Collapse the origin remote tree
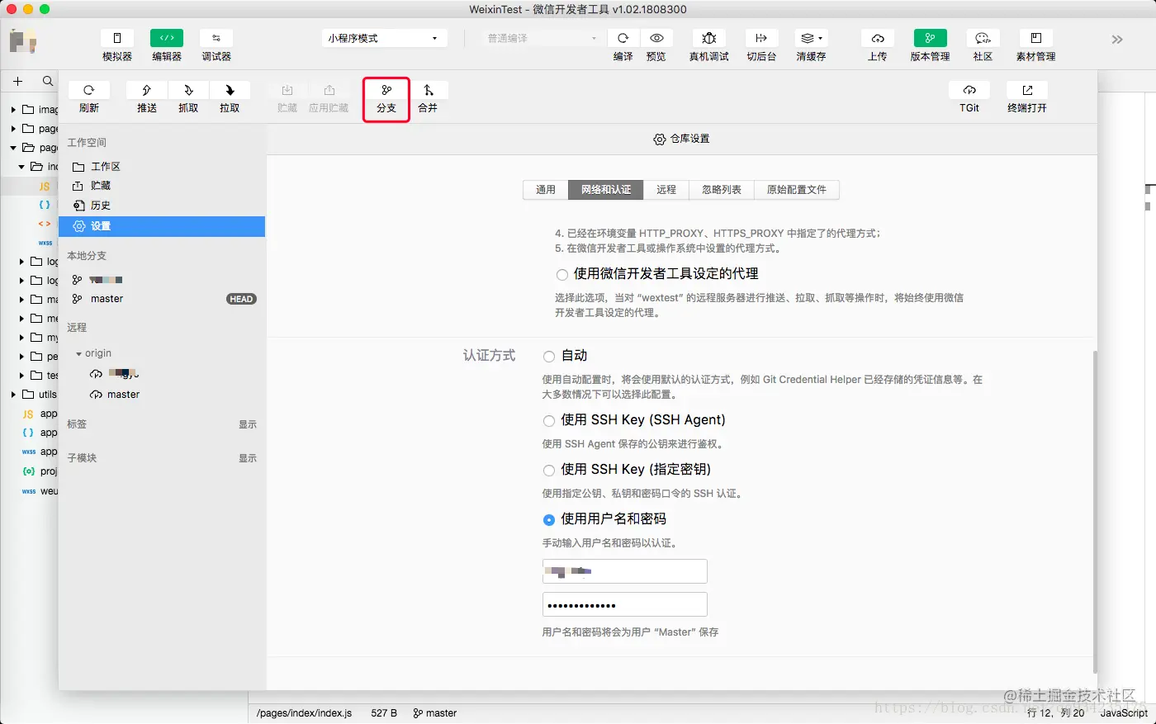Screen dimensions: 1156x724 79,353
